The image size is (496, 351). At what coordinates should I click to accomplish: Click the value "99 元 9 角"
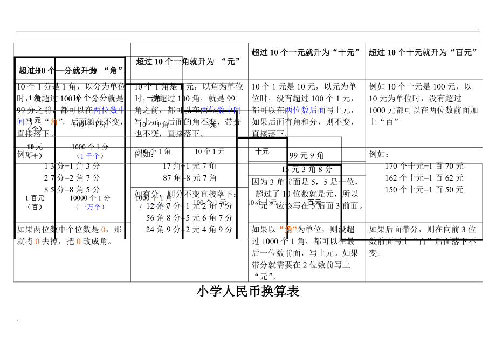[307, 155]
